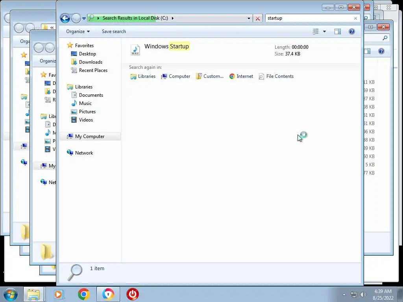Toggle the preview pane icon
The image size is (403, 302).
tap(337, 31)
